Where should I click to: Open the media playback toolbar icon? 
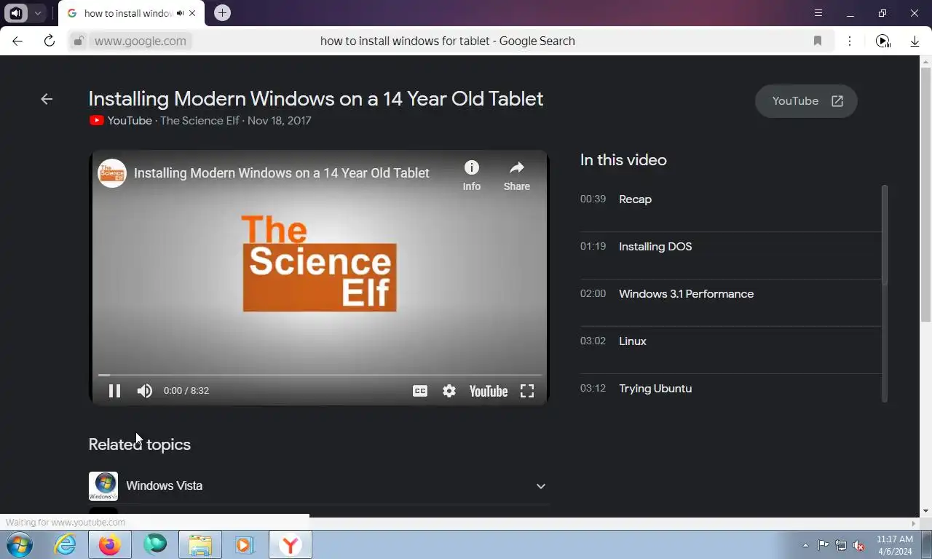[x=882, y=41]
